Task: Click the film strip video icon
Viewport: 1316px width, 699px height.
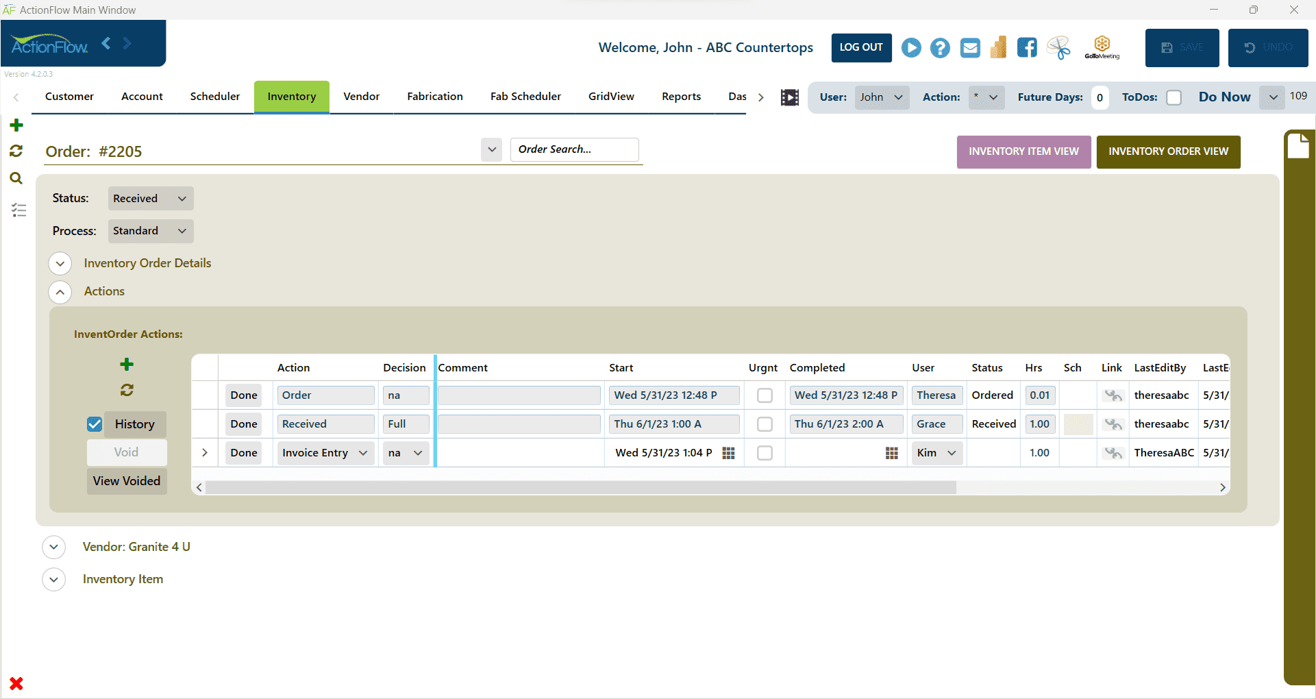Action: 789,97
